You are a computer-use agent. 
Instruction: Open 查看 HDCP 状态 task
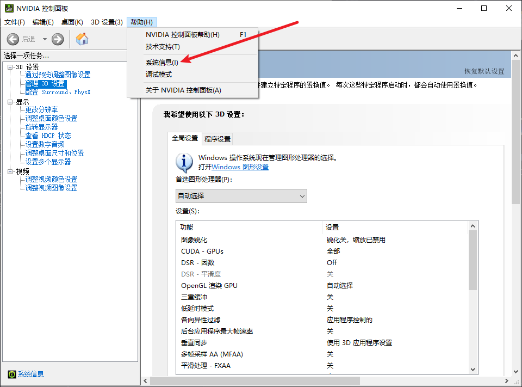[x=48, y=136]
